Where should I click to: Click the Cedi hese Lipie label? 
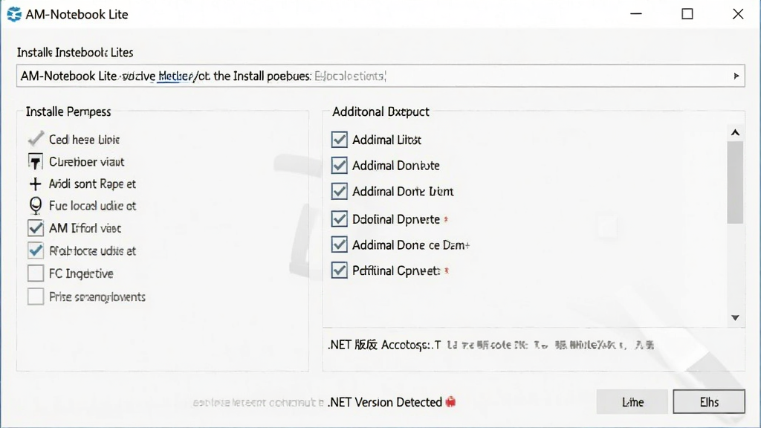coord(85,140)
